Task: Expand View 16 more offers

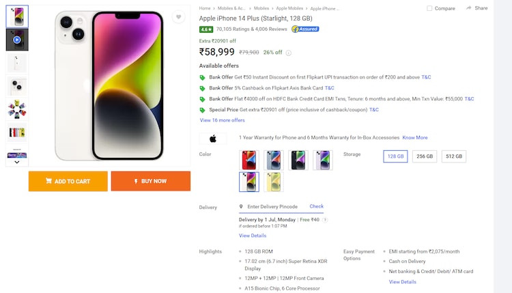Action: (x=222, y=120)
